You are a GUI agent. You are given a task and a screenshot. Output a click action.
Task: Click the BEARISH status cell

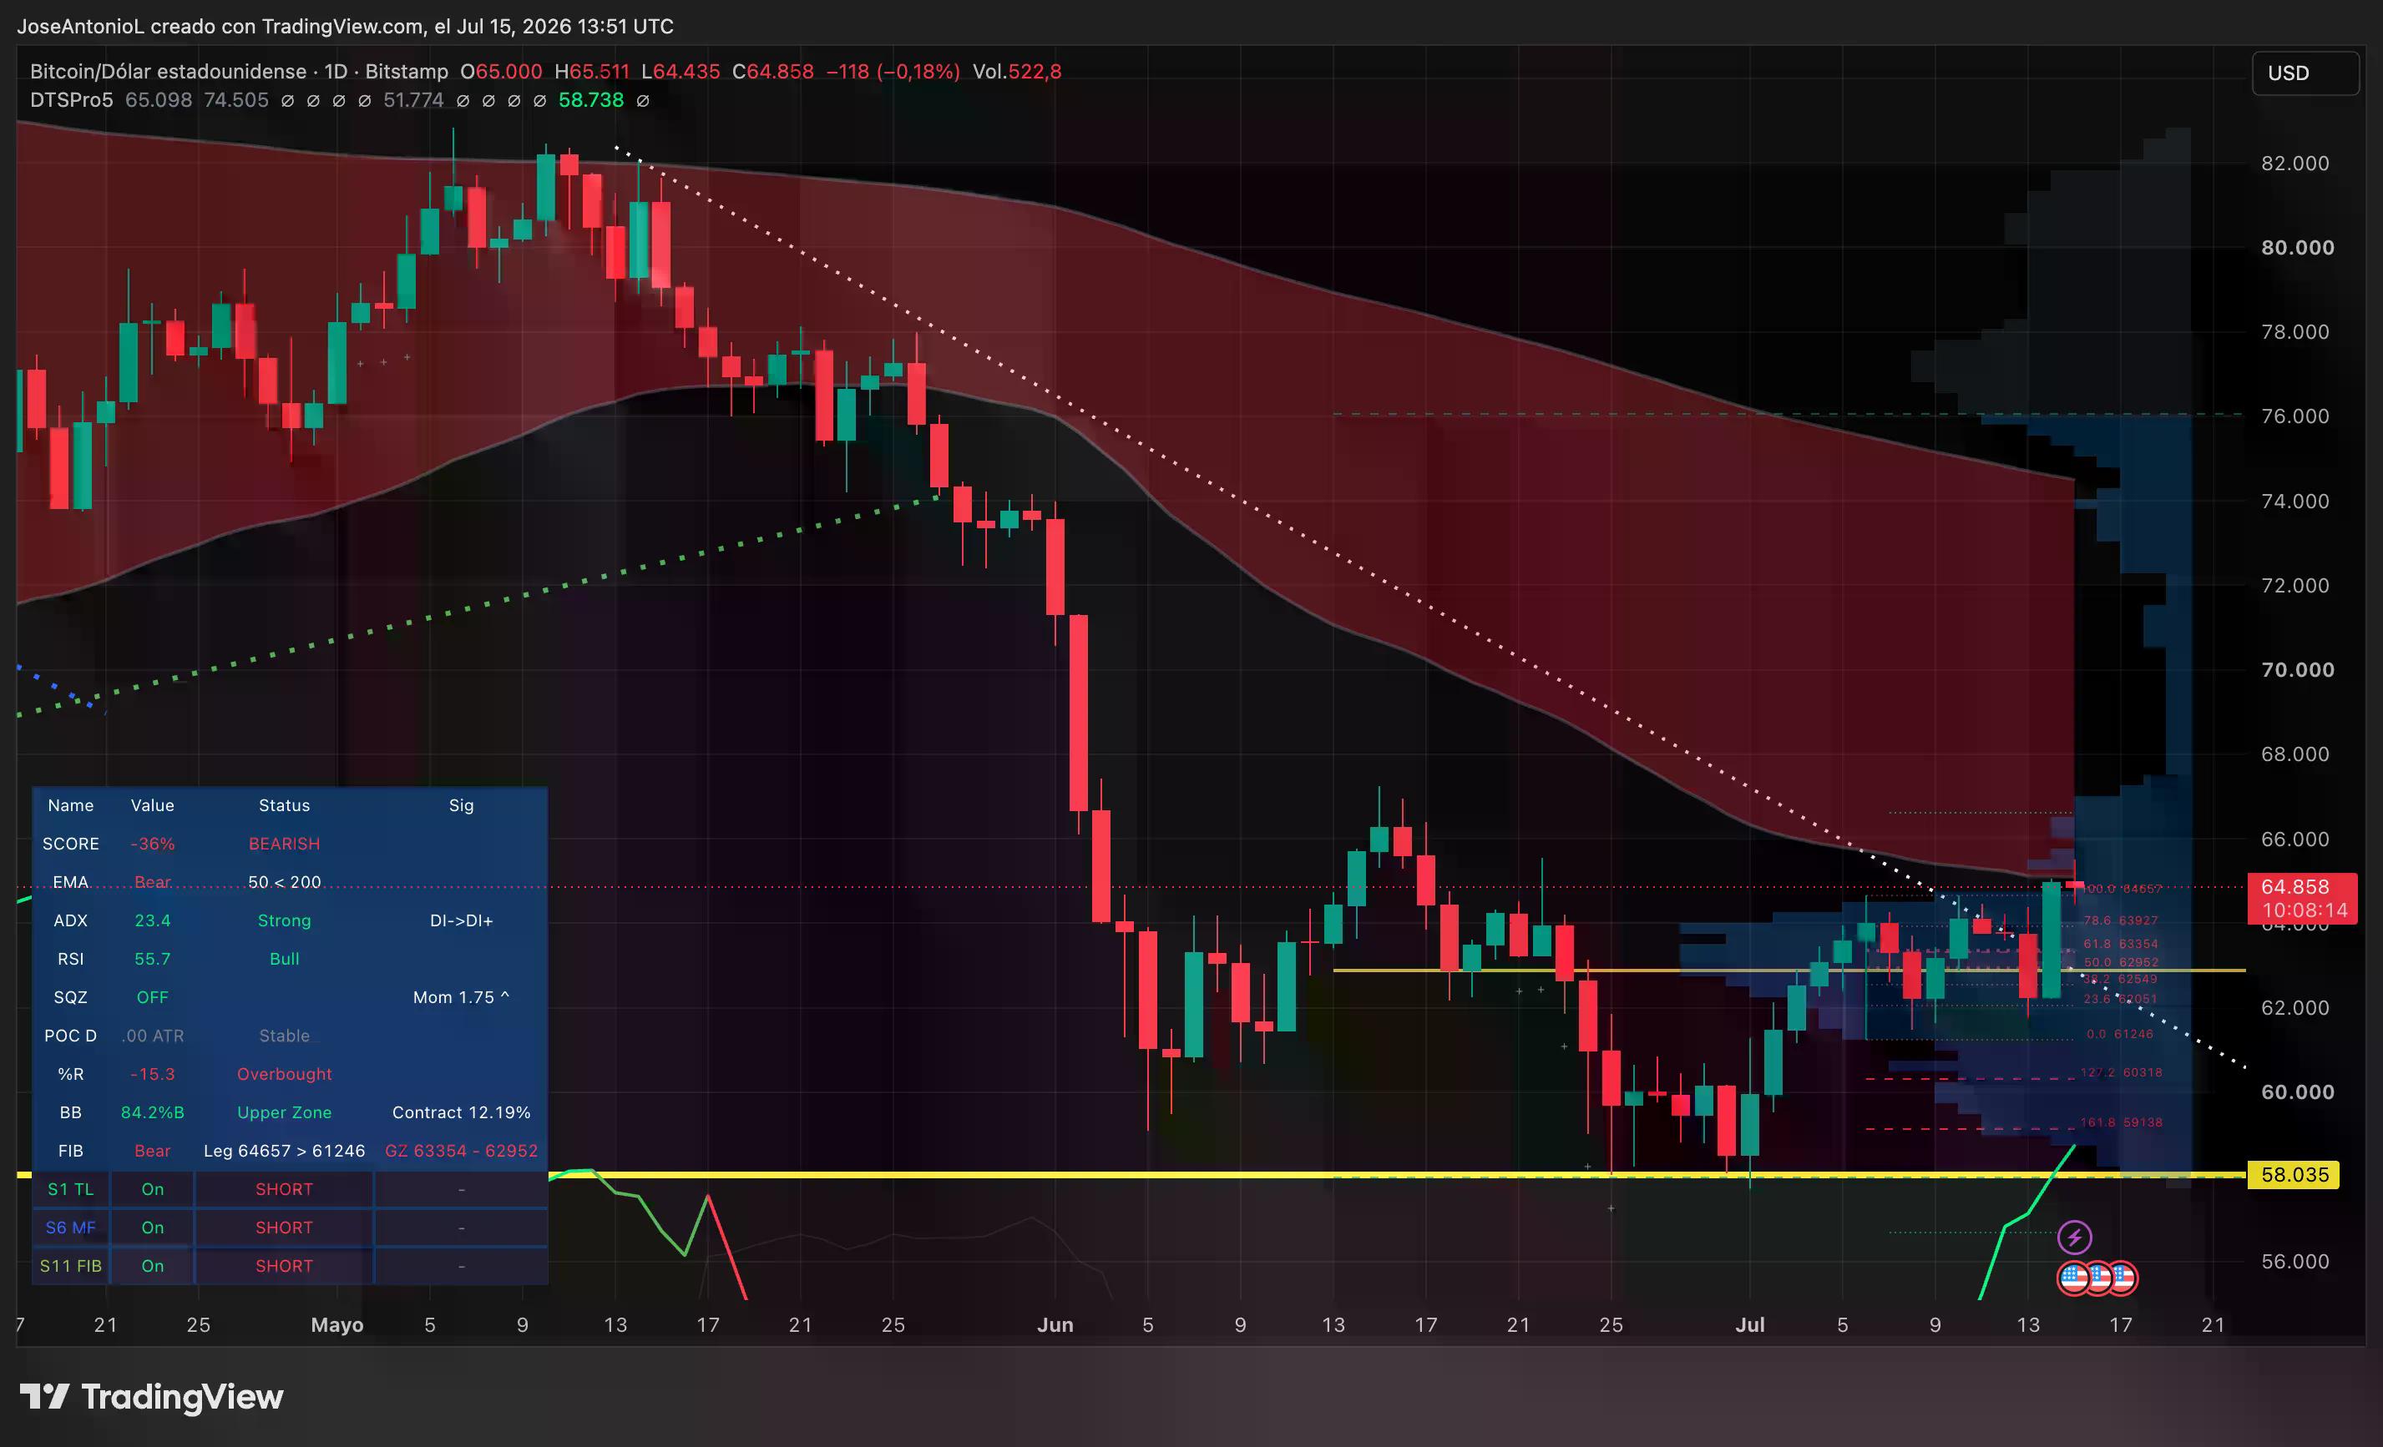coord(285,844)
